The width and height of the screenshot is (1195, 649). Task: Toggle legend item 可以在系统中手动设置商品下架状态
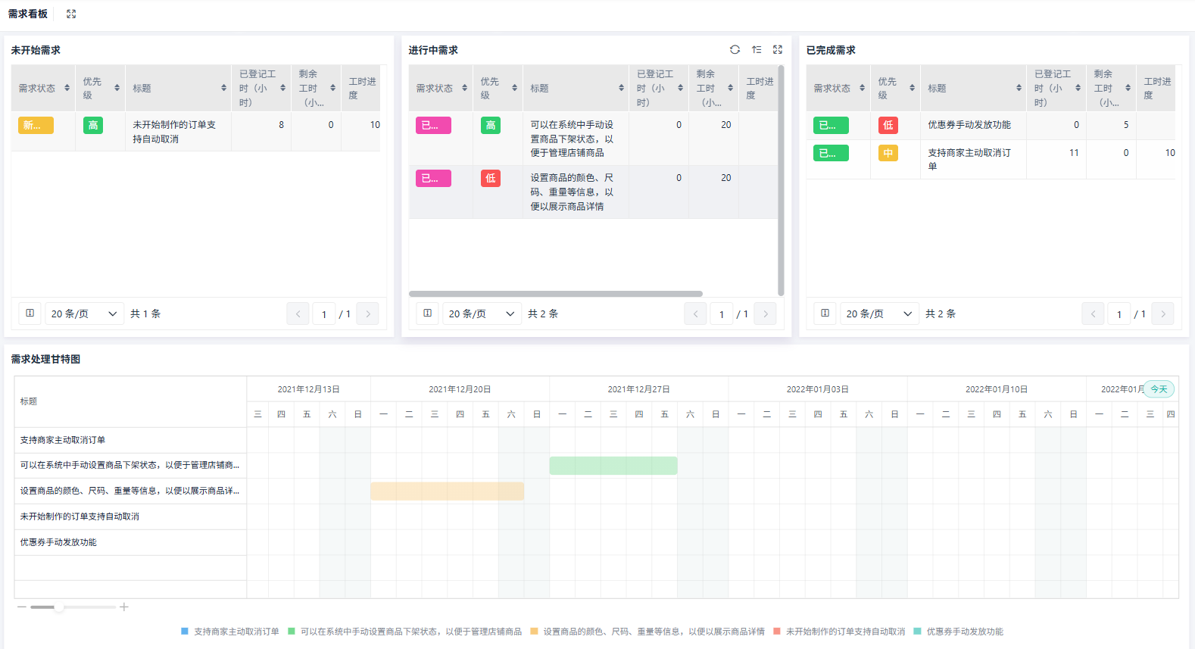(404, 632)
